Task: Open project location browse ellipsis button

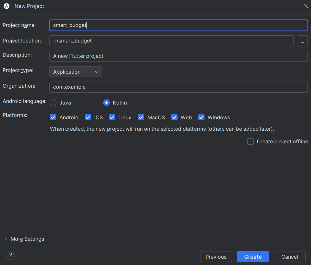Action: click(x=302, y=41)
